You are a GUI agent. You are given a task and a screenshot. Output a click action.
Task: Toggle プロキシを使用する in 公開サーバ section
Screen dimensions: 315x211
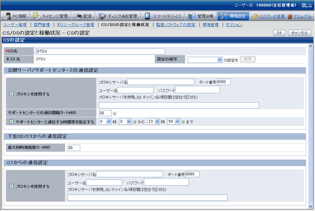(x=11, y=94)
